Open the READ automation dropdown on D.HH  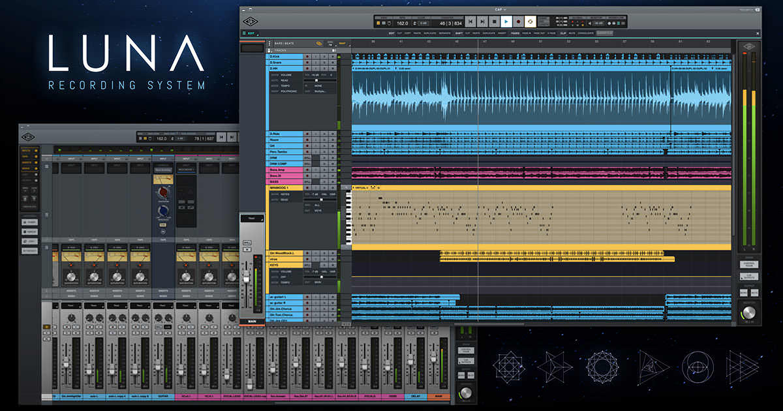(x=284, y=80)
